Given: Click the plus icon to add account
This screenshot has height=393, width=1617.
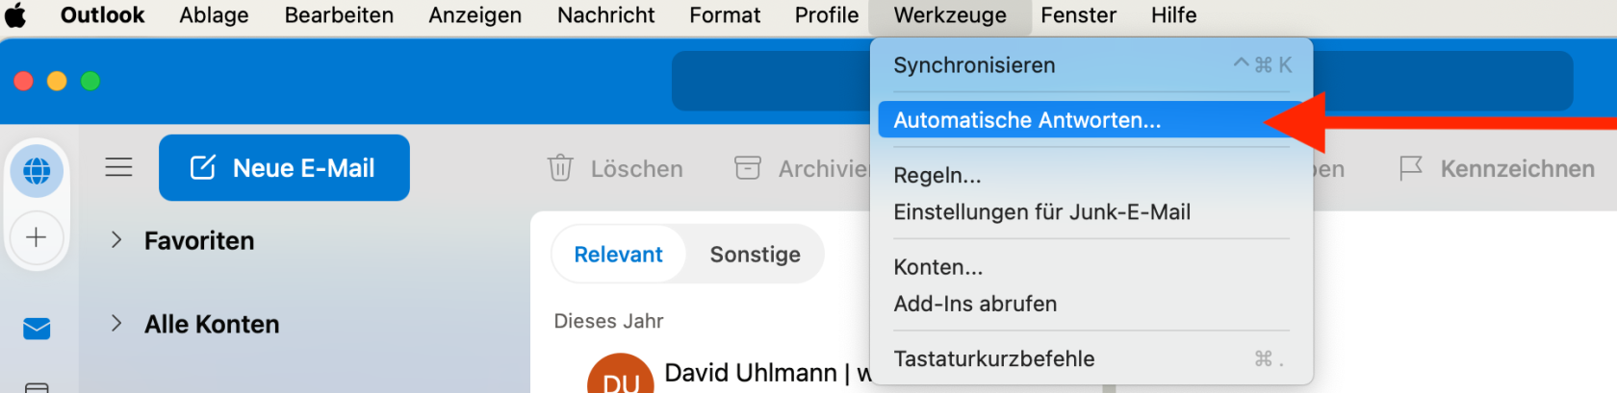Looking at the screenshot, I should click(37, 237).
